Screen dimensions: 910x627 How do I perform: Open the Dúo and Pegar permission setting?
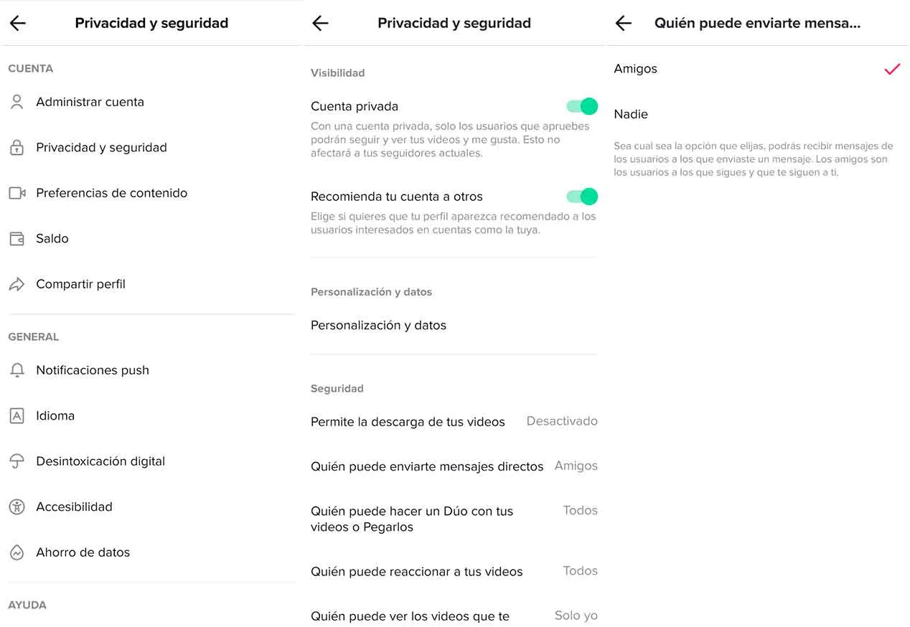coord(454,519)
